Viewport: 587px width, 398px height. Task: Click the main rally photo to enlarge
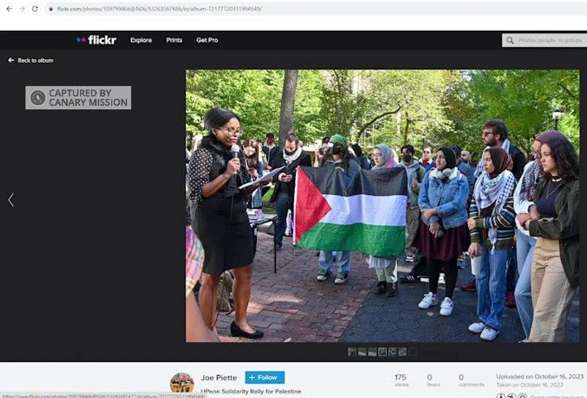[382, 205]
